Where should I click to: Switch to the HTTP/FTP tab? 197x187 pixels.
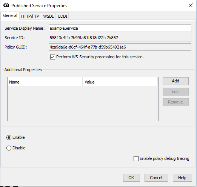pyautogui.click(x=30, y=16)
